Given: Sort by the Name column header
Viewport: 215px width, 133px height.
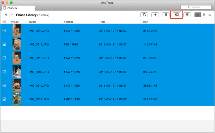Looking at the screenshot, I should click(x=44, y=22).
